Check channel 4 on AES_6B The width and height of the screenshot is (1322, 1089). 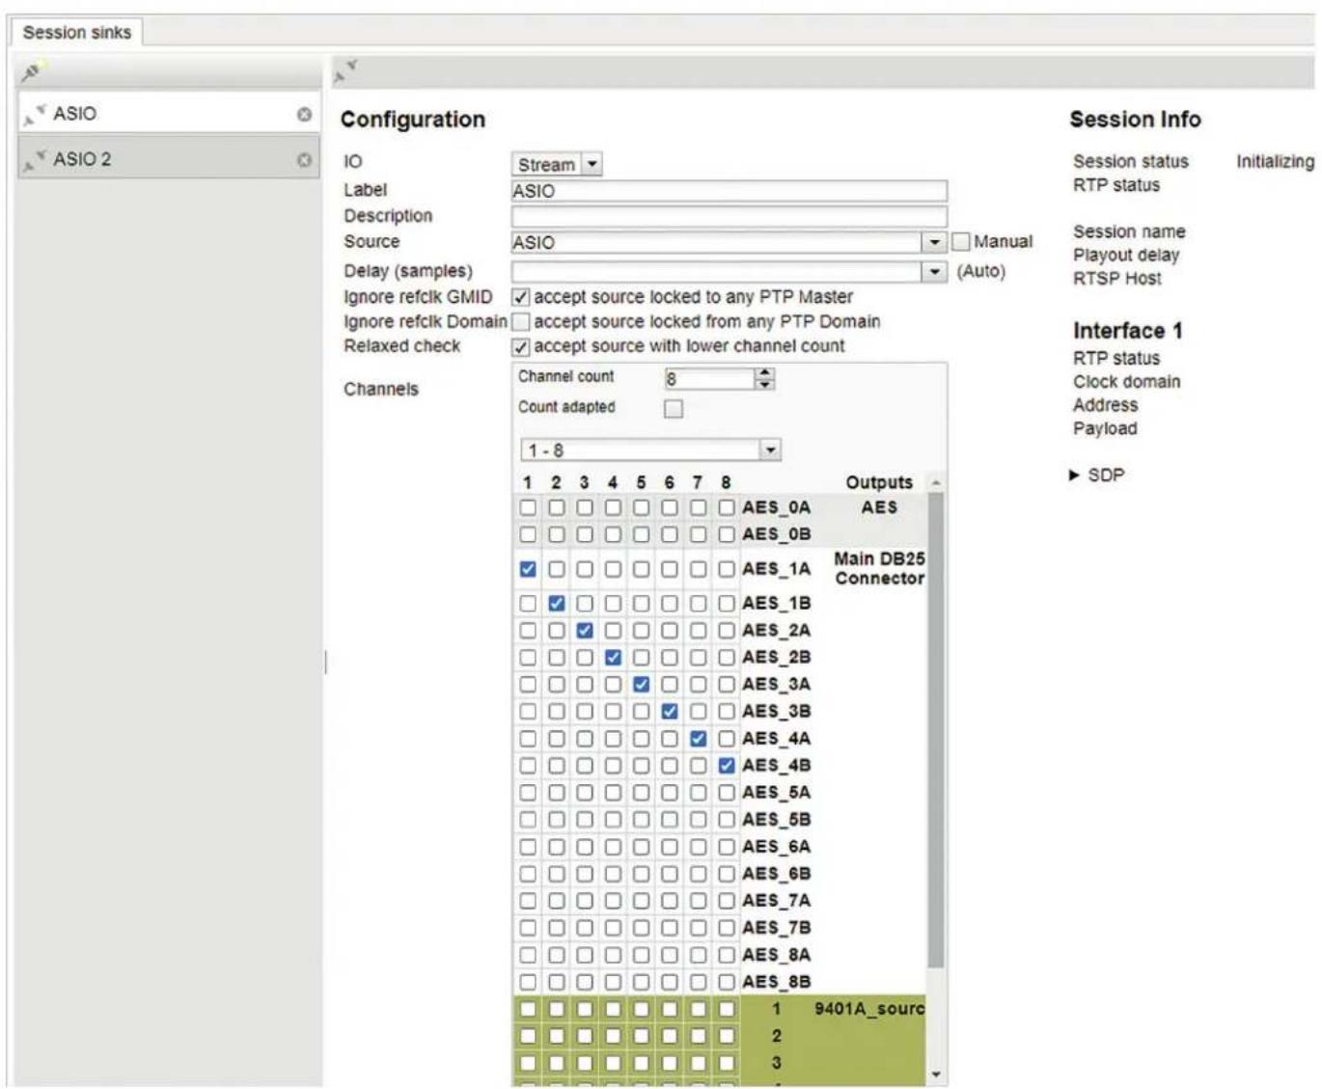(x=613, y=874)
